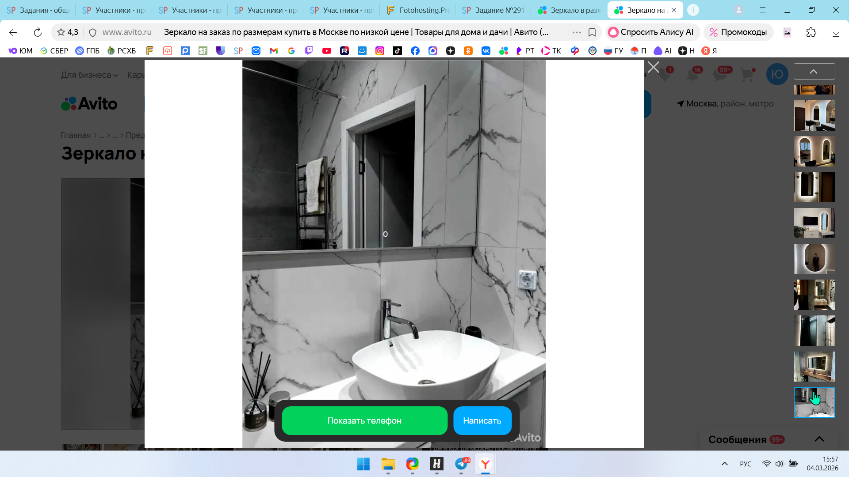
Task: Open Gmail bookmark in bookmarks bar
Action: tap(273, 51)
